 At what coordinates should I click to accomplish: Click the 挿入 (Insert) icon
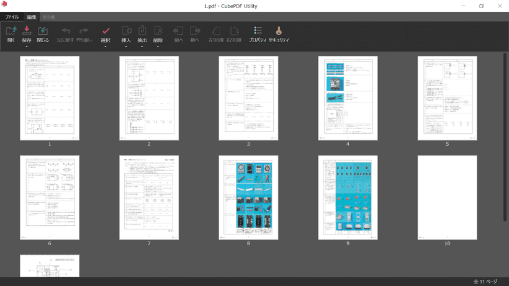[x=126, y=31]
